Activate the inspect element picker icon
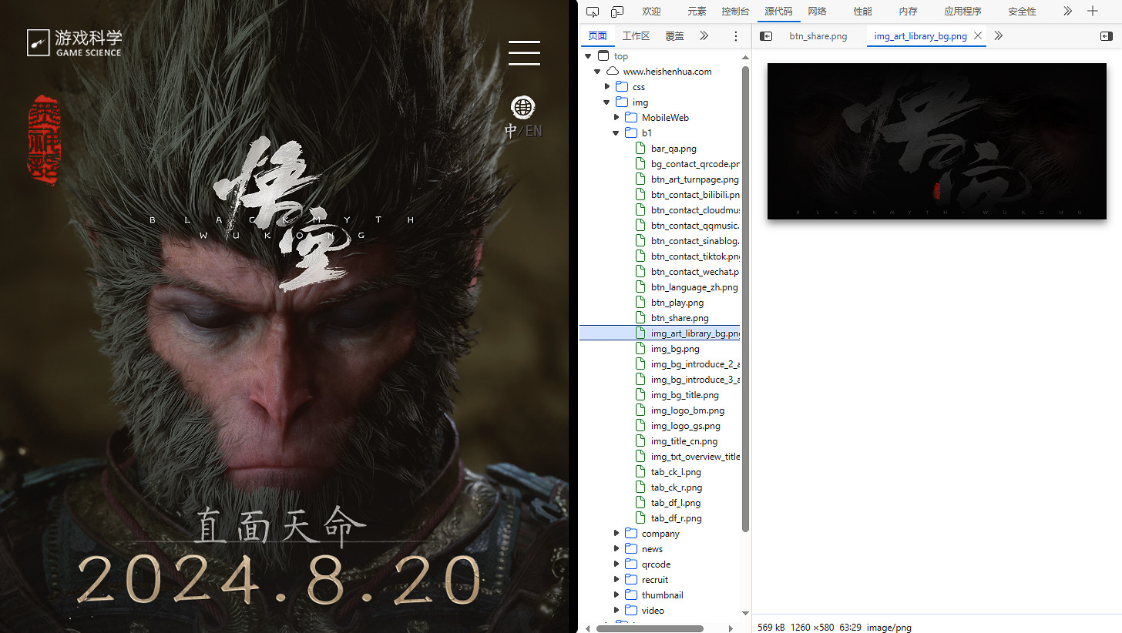 coord(593,12)
